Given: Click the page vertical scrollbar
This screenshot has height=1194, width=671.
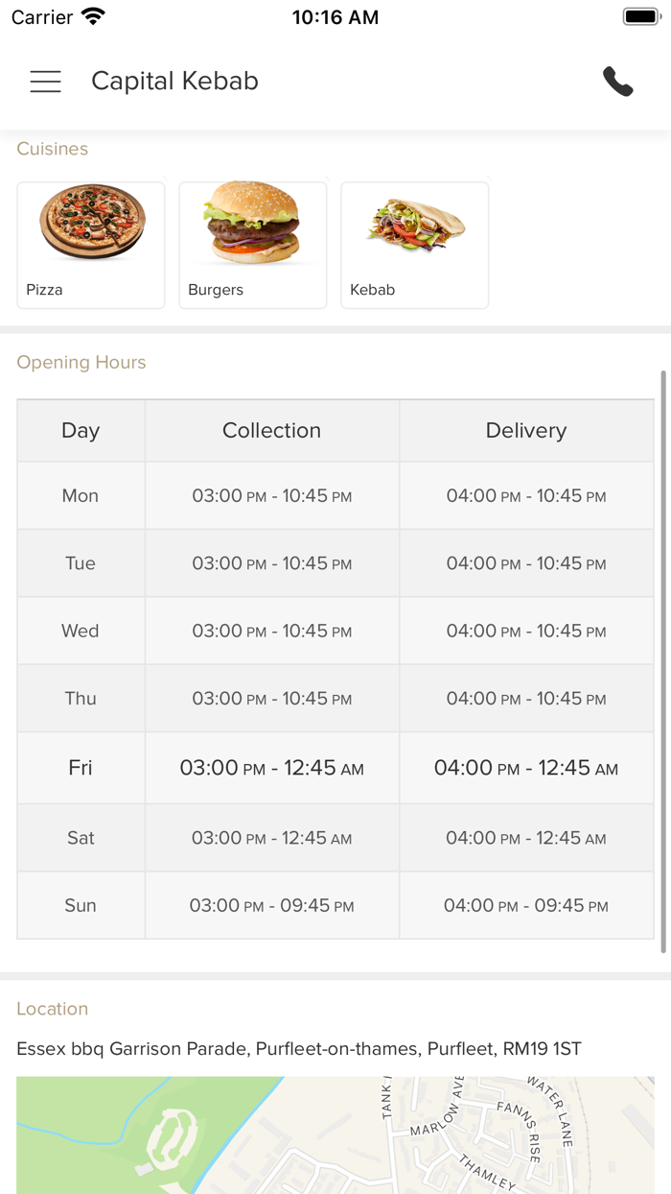Looking at the screenshot, I should click(662, 662).
